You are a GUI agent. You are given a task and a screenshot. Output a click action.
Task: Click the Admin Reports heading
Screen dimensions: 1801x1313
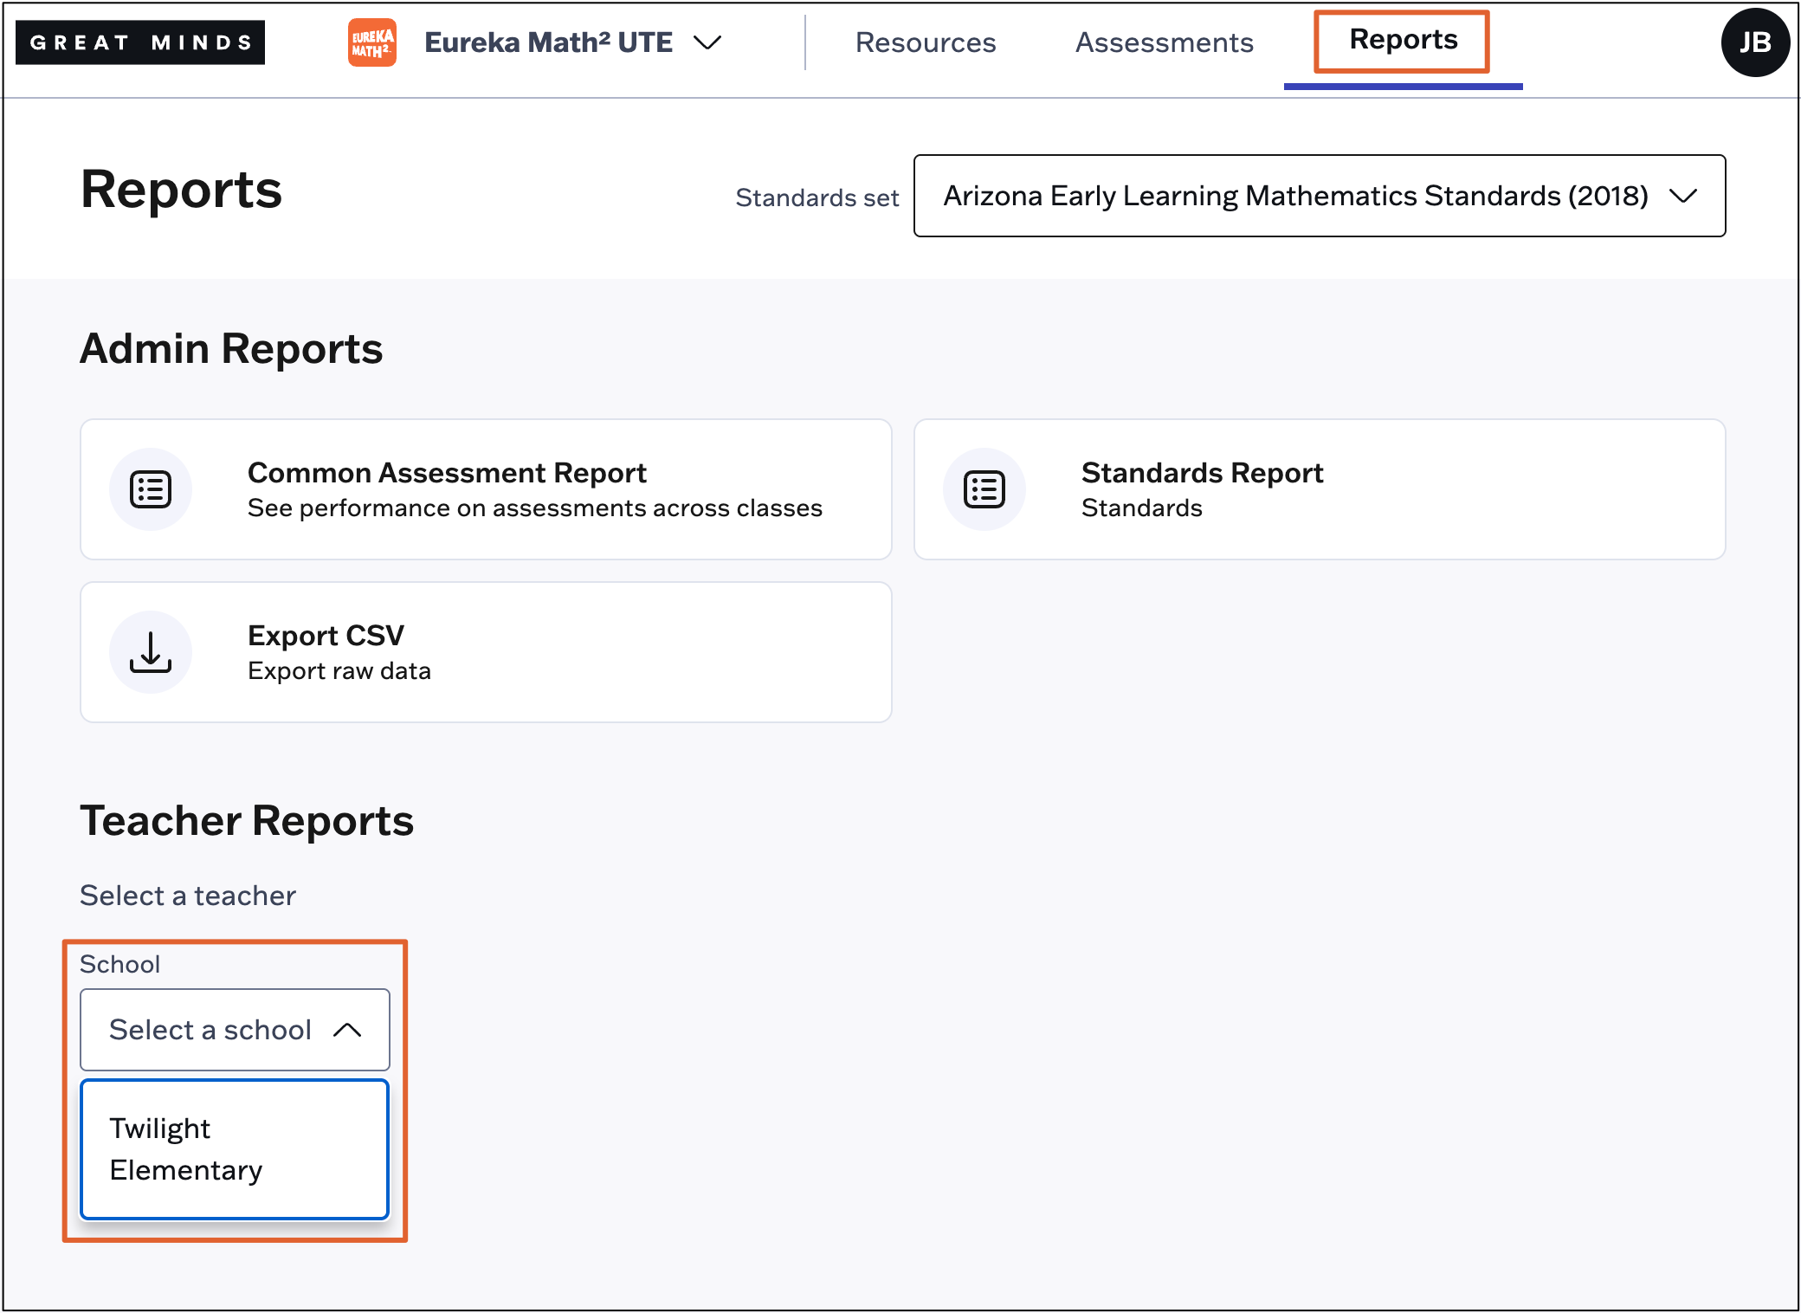[x=231, y=349]
